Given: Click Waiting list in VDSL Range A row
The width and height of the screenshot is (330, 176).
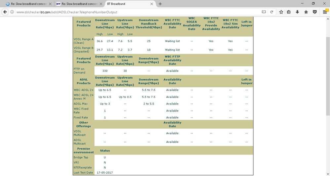Looking at the screenshot, I should pyautogui.click(x=172, y=41).
